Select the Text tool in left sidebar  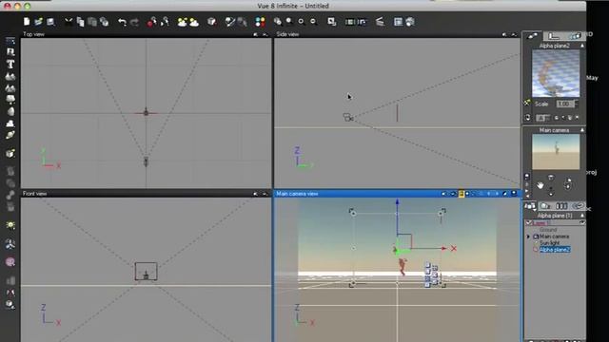10,64
